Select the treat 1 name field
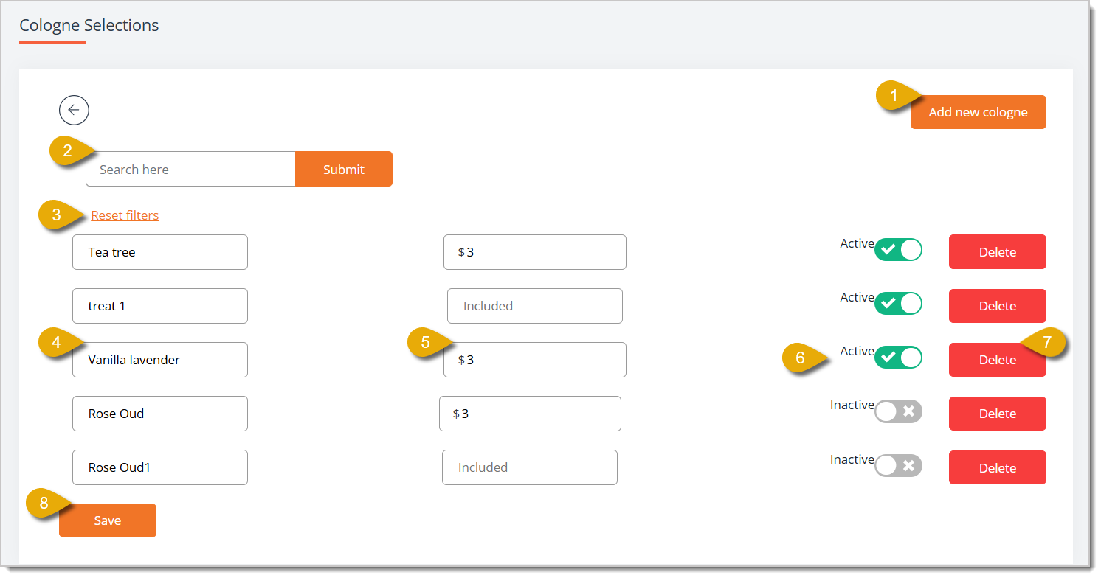This screenshot has height=578, width=1101. pos(160,306)
